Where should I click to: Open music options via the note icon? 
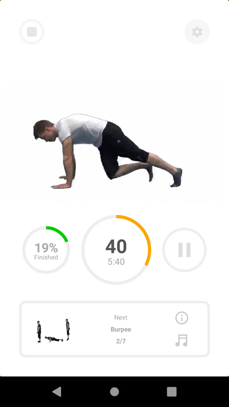182,340
